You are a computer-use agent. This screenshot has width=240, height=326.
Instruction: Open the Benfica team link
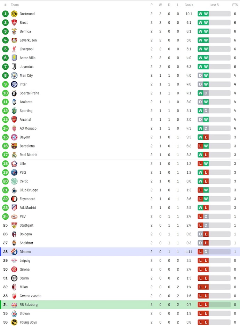tap(25, 31)
